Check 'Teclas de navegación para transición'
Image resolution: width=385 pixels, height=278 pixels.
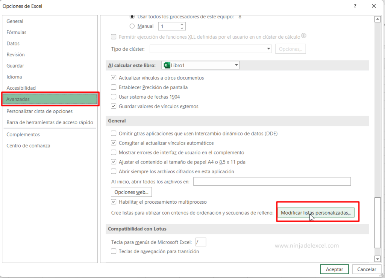point(114,251)
